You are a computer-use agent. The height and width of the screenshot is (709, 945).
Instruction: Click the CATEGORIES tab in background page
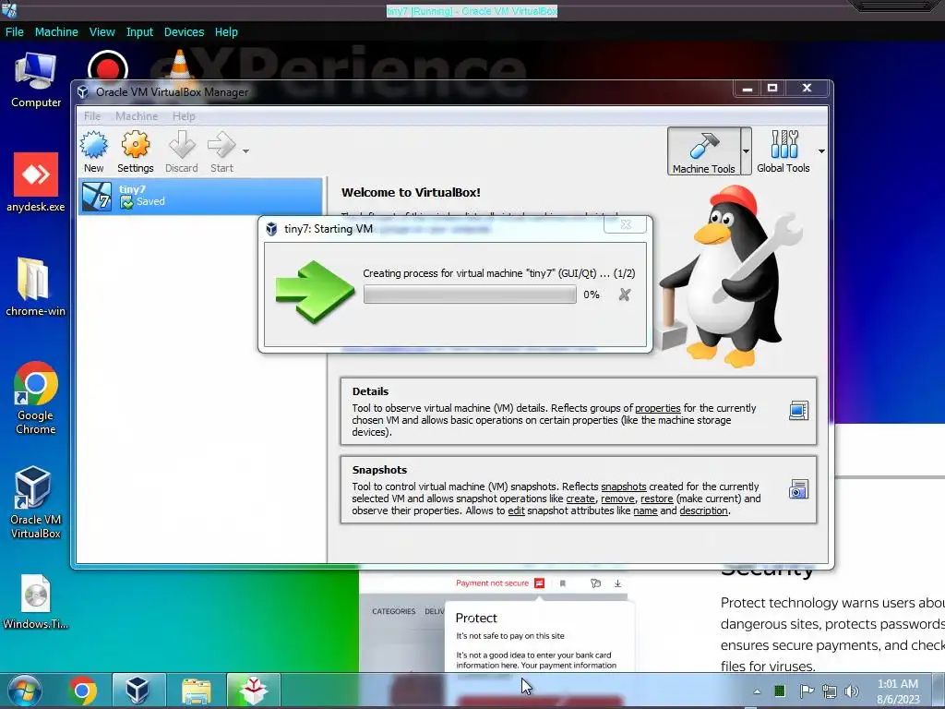(x=393, y=611)
